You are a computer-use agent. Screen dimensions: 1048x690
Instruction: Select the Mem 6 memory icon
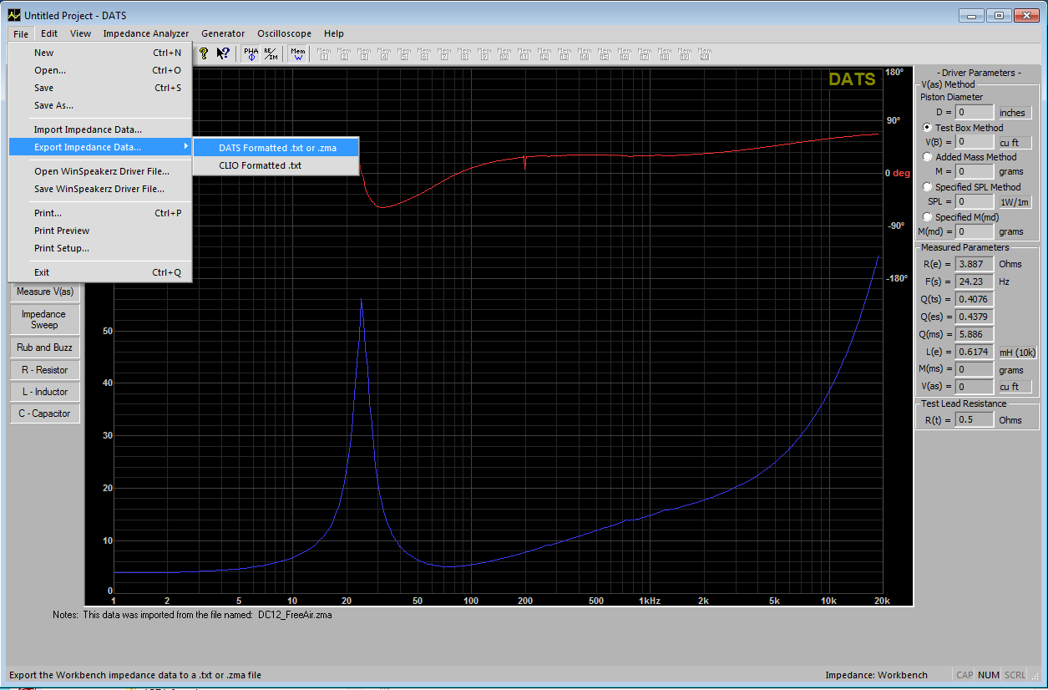click(x=424, y=53)
